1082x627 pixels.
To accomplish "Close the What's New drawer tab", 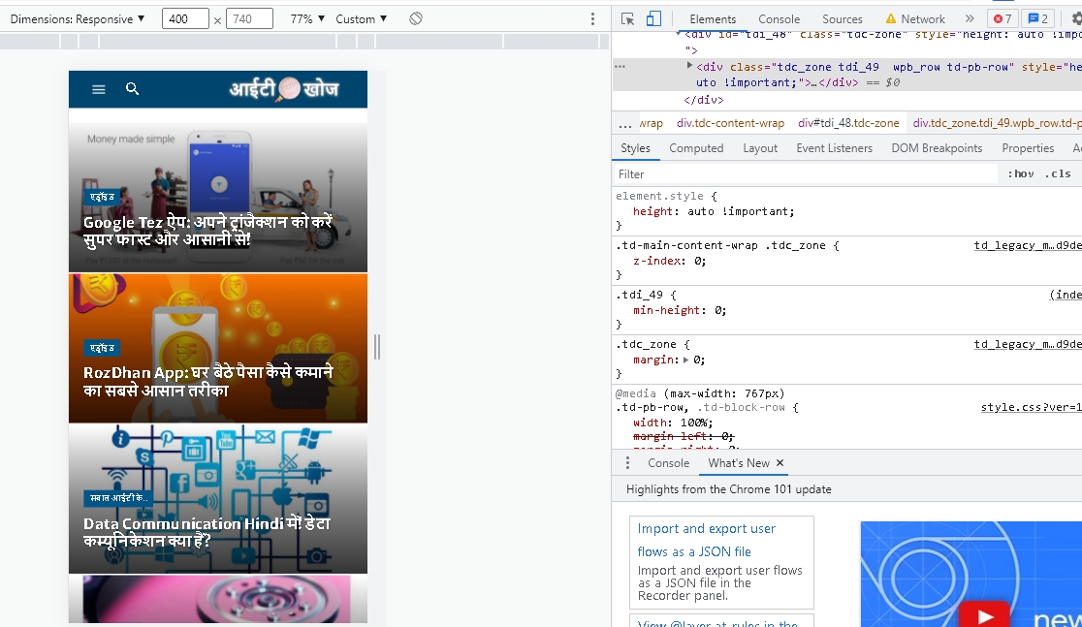I will [x=780, y=463].
